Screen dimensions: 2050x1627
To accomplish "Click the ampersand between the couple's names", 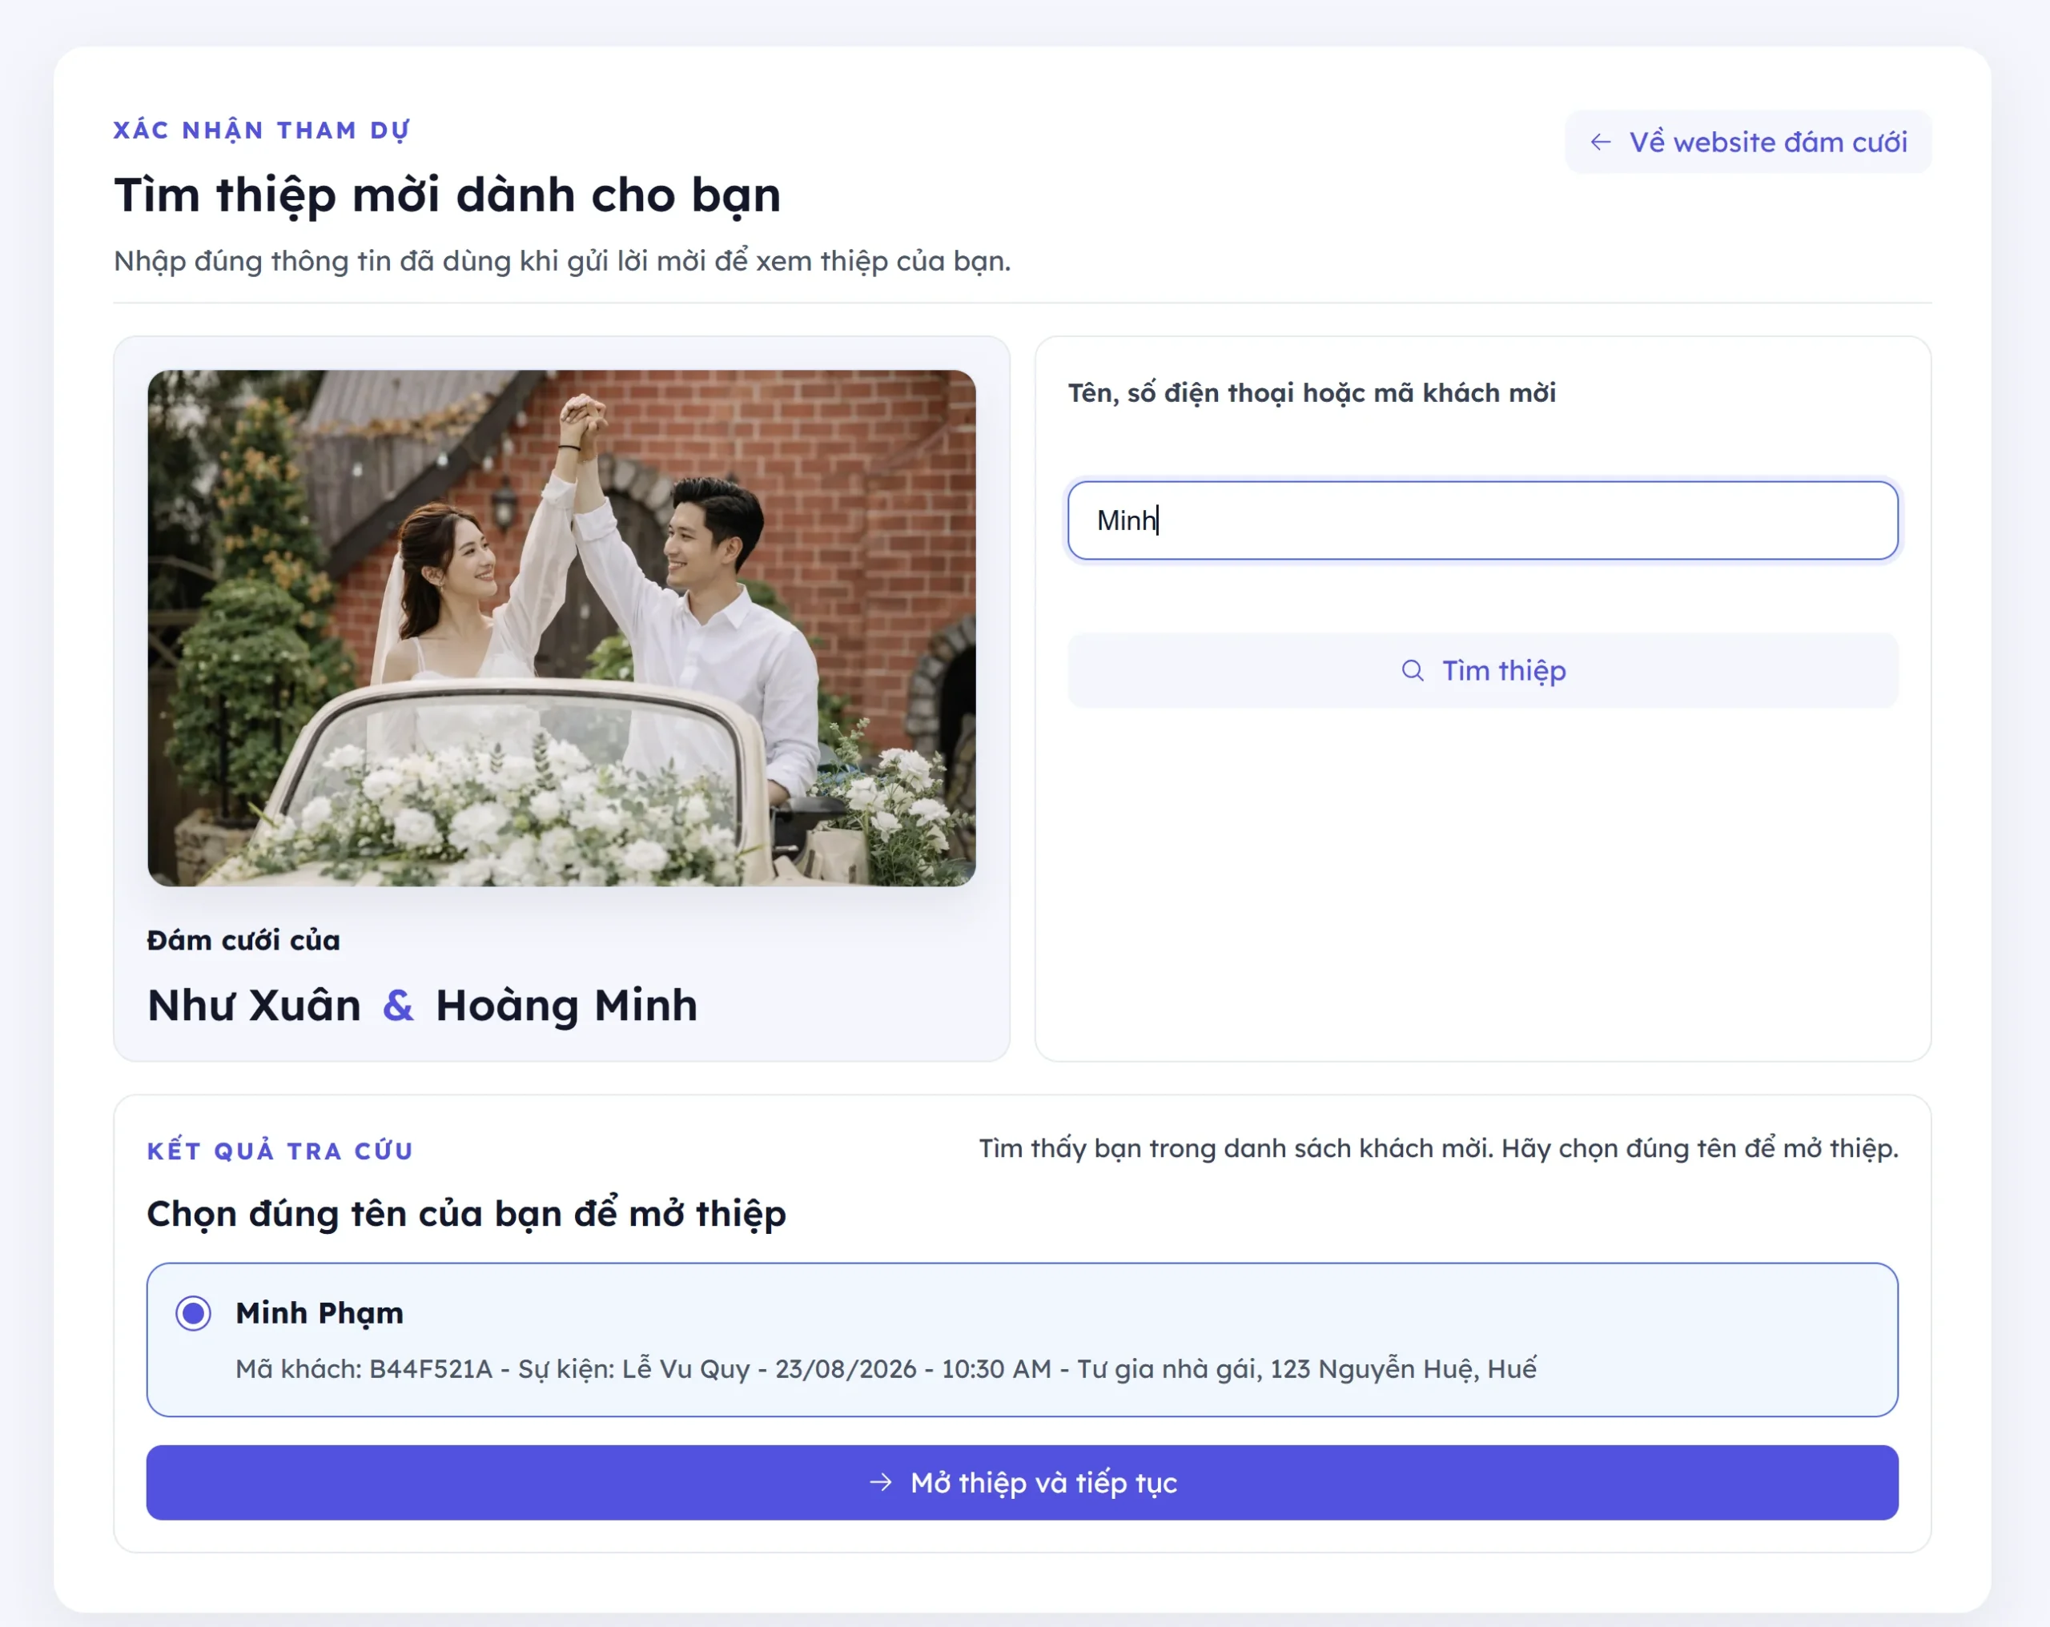I will pyautogui.click(x=399, y=1006).
